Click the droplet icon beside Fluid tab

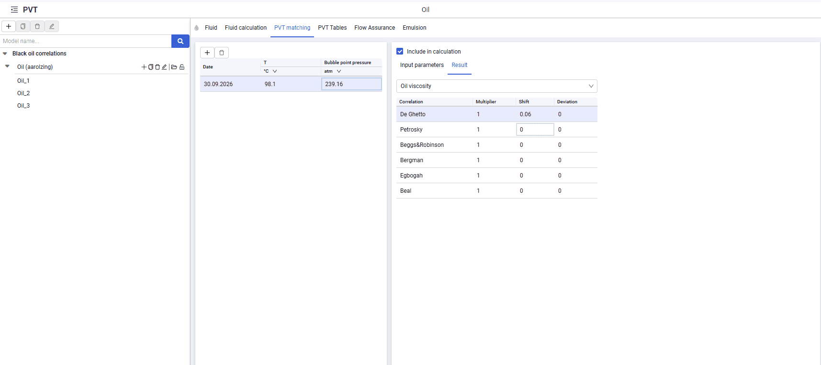pos(197,28)
